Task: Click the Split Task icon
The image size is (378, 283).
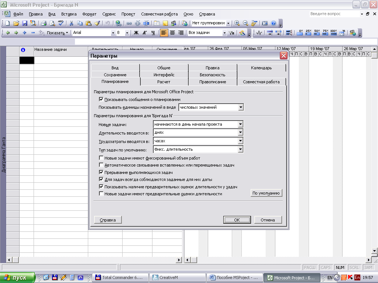Action: tap(146, 23)
